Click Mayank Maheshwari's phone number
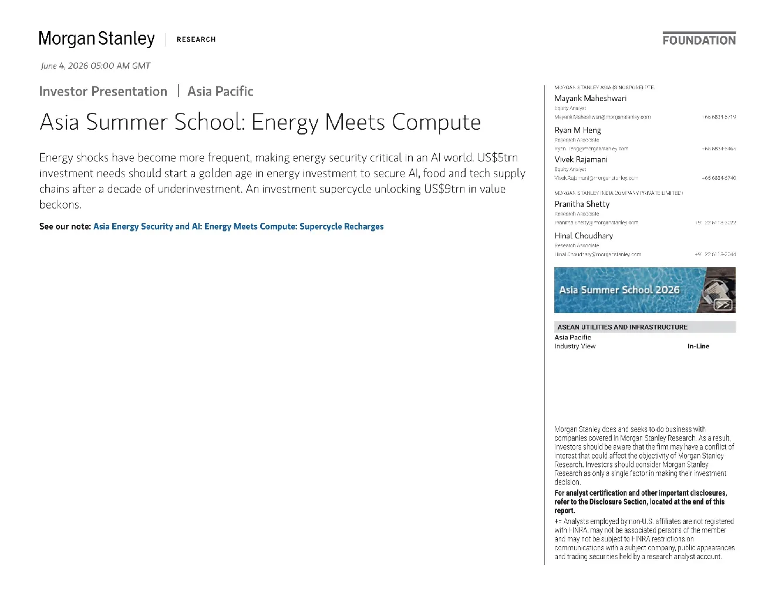 click(720, 117)
